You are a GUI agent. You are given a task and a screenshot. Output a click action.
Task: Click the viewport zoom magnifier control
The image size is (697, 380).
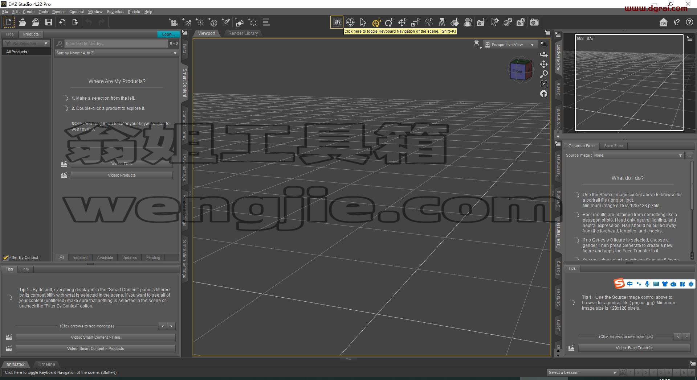coord(544,74)
